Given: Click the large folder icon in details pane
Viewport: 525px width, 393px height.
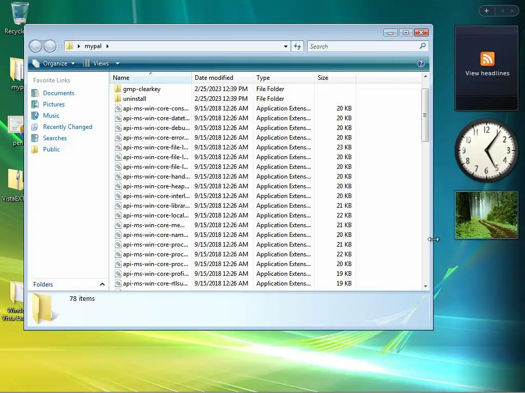Looking at the screenshot, I should coord(45,309).
